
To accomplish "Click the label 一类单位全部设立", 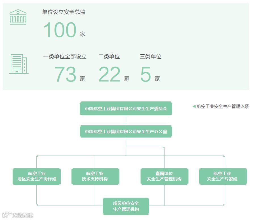I will [65, 57].
